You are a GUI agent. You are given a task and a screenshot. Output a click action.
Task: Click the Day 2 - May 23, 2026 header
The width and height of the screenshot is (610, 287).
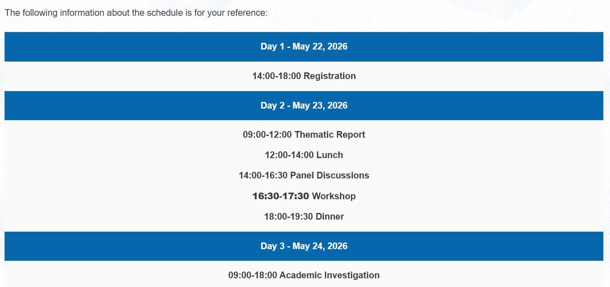coord(304,106)
